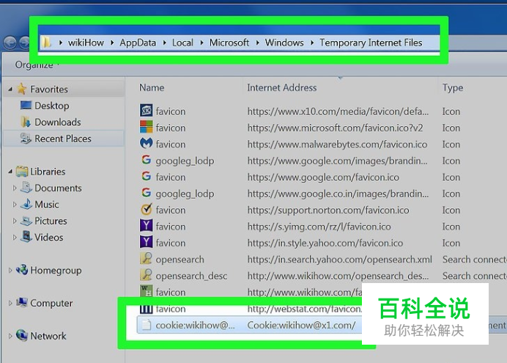Expand the Documents library node
The image size is (507, 363).
tap(15, 188)
